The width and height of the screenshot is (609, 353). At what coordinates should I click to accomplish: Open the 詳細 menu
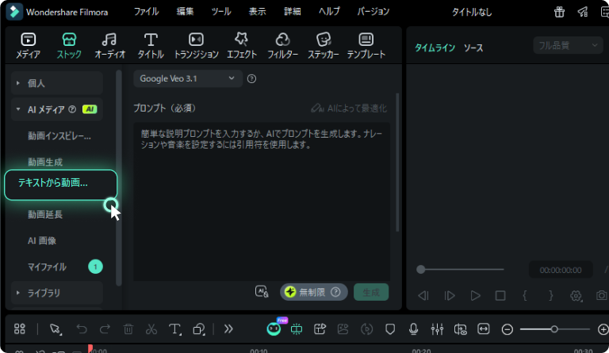tap(292, 12)
